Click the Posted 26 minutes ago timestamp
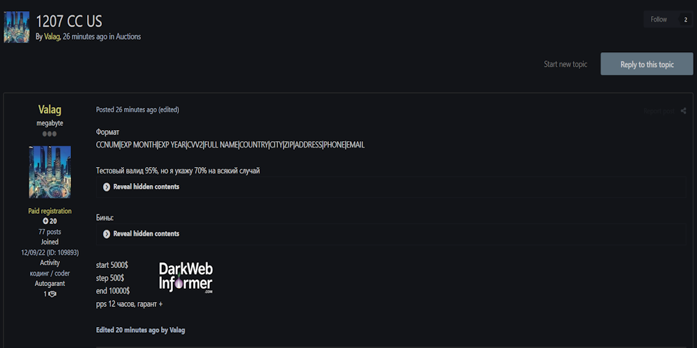Screen dimensions: 697x348 [x=126, y=110]
